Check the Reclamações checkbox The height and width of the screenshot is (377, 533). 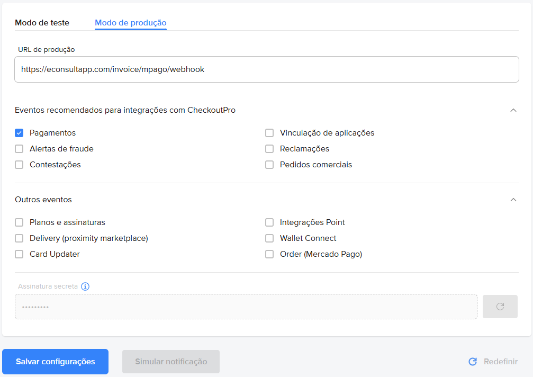click(x=269, y=149)
